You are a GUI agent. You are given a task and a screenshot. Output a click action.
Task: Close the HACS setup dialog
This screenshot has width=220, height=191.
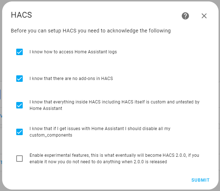204,16
